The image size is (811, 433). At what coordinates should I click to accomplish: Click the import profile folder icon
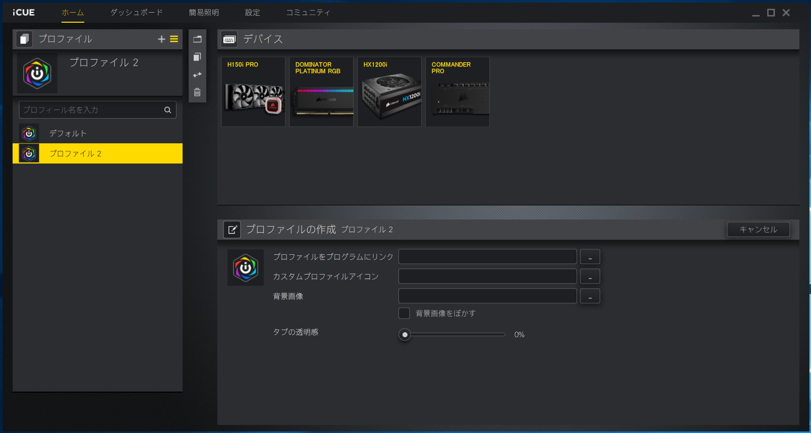pos(197,39)
